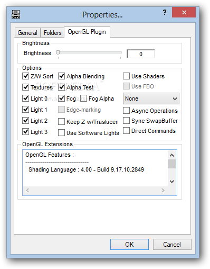Click the Shading Language text line
Viewport: 210px width, 269px height.
coord(86,169)
